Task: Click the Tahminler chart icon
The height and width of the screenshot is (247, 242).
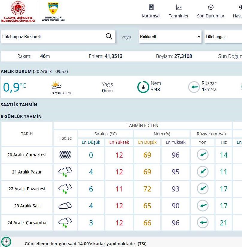Action: [x=179, y=7]
